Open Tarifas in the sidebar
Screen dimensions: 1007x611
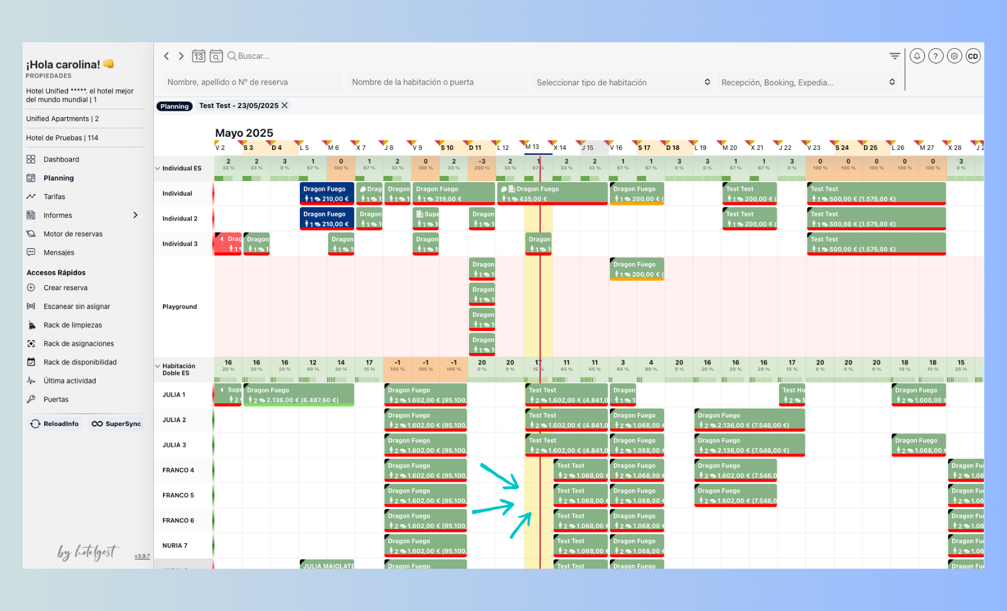pos(54,197)
